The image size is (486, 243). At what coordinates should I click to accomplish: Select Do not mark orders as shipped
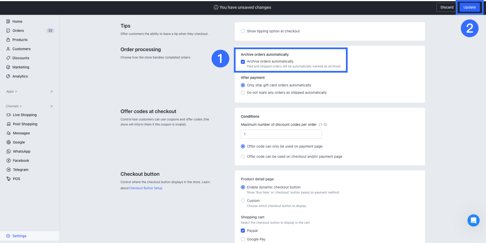(243, 93)
